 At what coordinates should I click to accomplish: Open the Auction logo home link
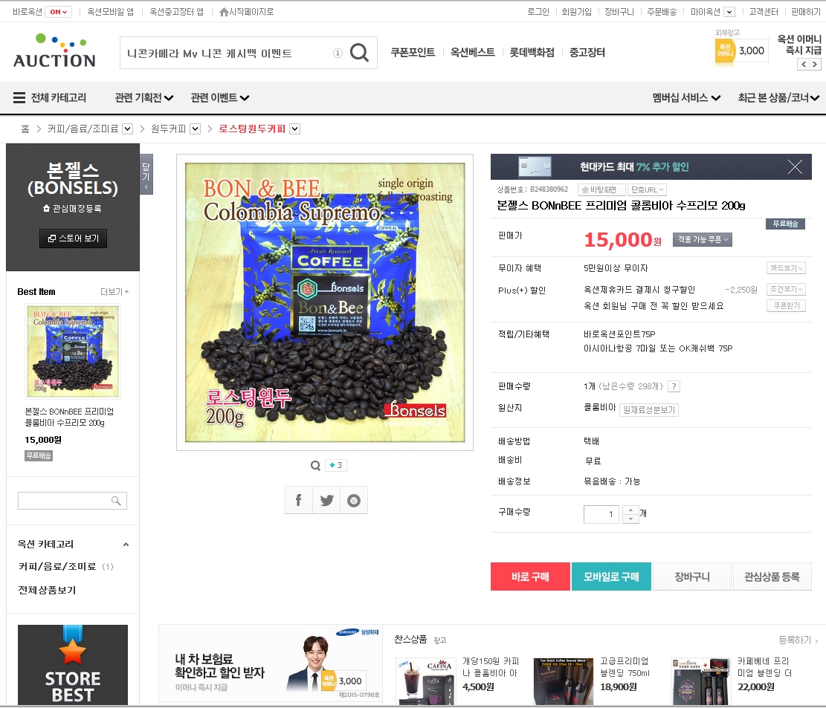tap(54, 51)
